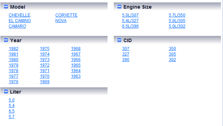Select the 6.5 liter option
Viewport: 223px width, 126px height.
(11, 111)
